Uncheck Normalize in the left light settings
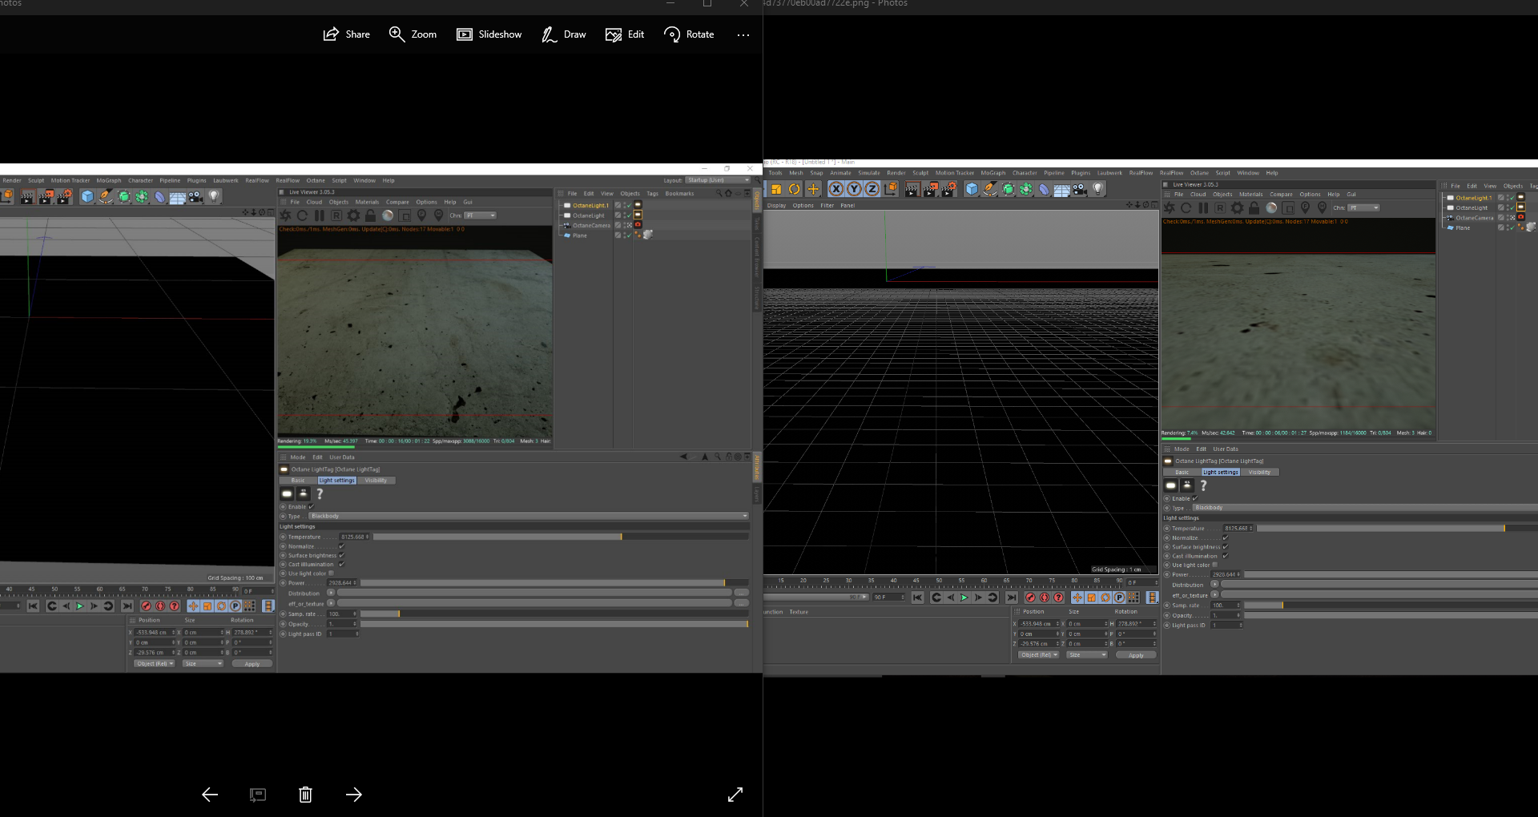Image resolution: width=1538 pixels, height=817 pixels. (x=342, y=546)
